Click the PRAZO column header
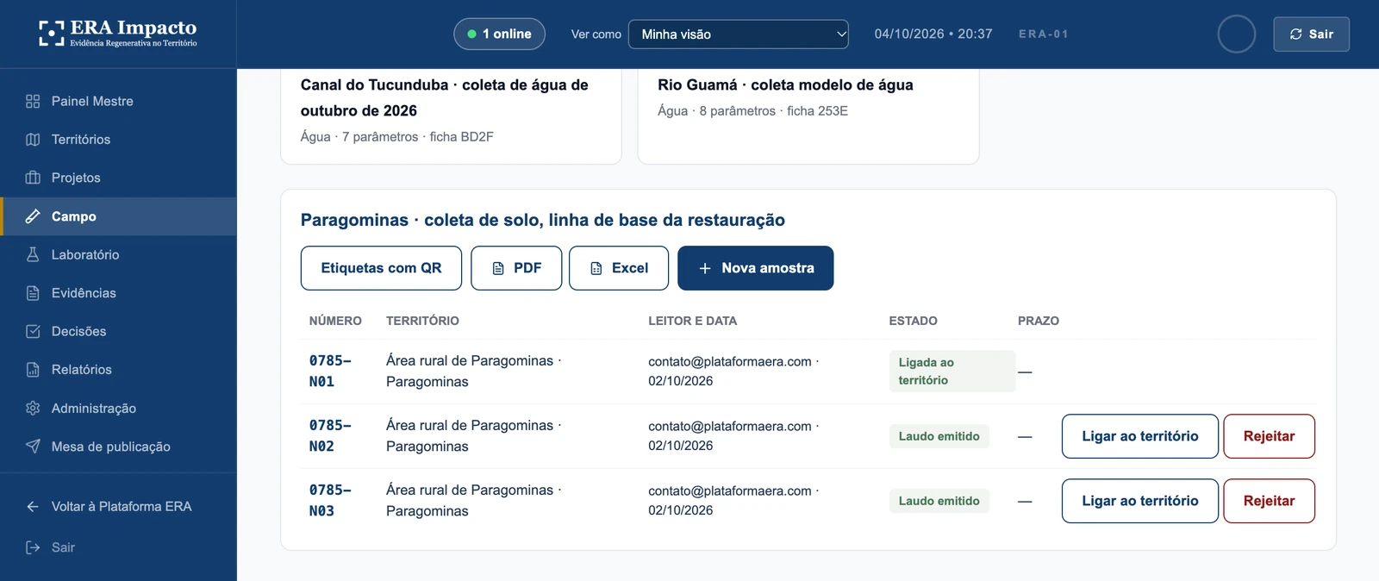1379x581 pixels. coord(1039,321)
